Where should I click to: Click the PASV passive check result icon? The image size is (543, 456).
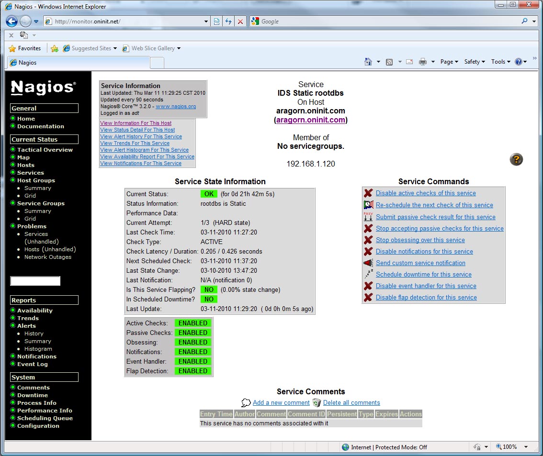pos(368,217)
